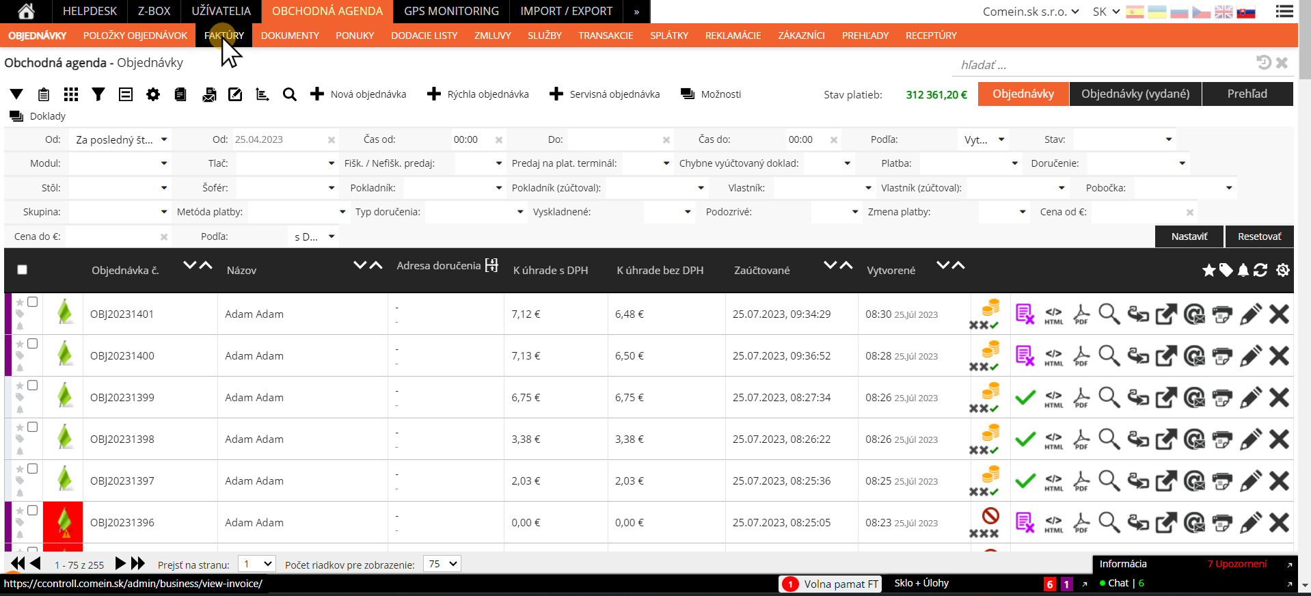Image resolution: width=1311 pixels, height=596 pixels.
Task: View HTML icon for order OBJ20231397
Action: click(x=1053, y=481)
